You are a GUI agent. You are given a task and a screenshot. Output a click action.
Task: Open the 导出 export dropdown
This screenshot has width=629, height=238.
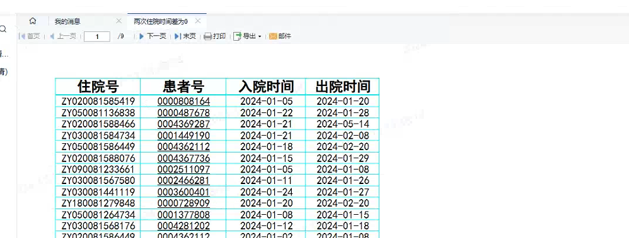pyautogui.click(x=248, y=36)
